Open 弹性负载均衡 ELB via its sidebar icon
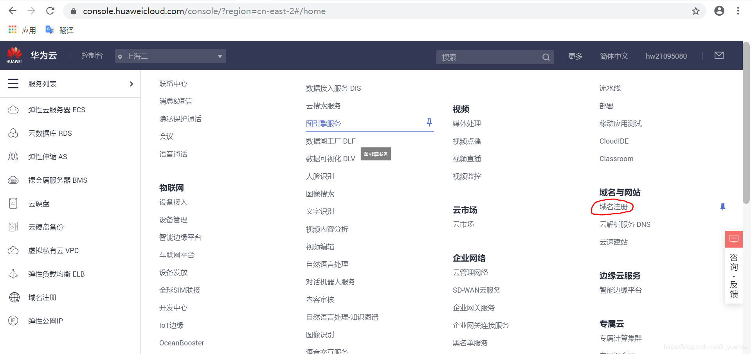Viewport: 751px width, 354px height. tap(13, 274)
